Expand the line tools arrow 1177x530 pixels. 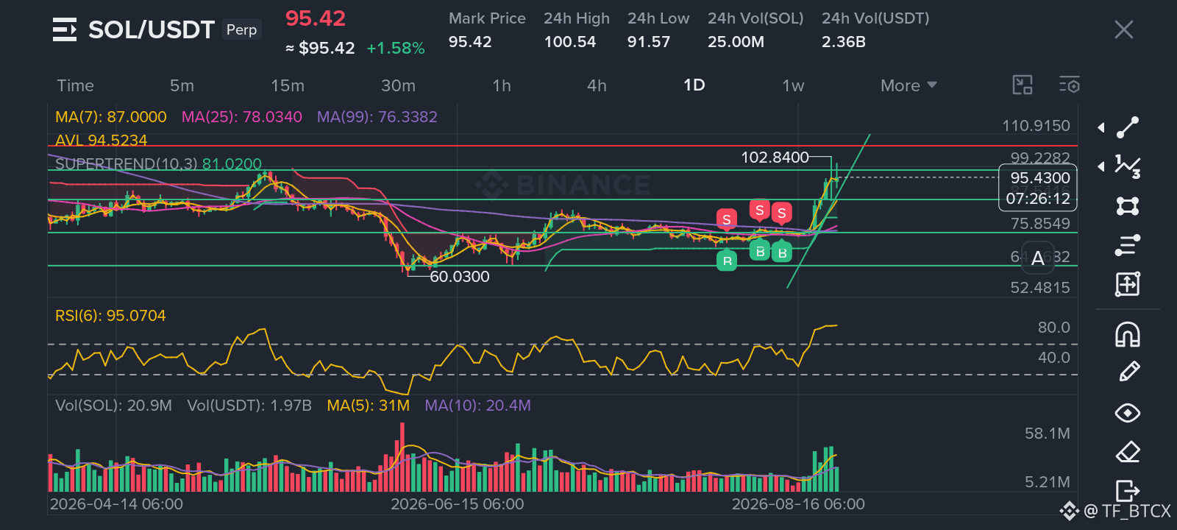1101,128
